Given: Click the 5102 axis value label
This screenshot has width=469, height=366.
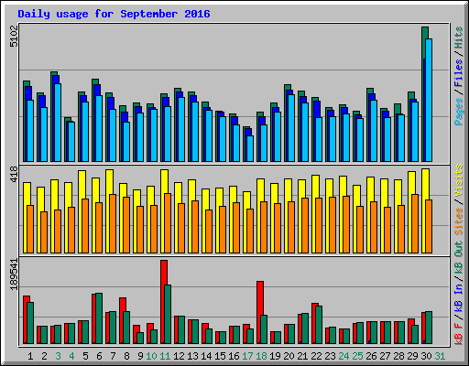Looking at the screenshot, I should coord(14,37).
